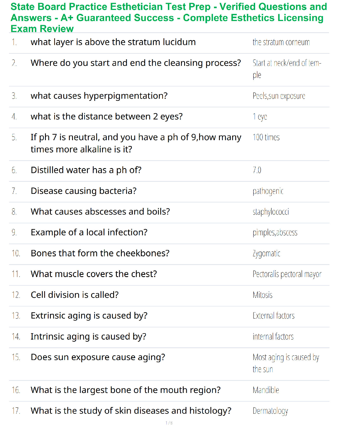Select 'Example of a local infection?' question
This screenshot has height=438, width=338.
[89, 232]
